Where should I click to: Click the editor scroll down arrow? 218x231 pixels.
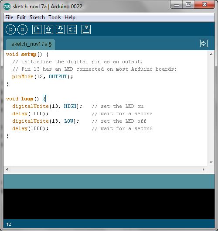tap(211, 162)
